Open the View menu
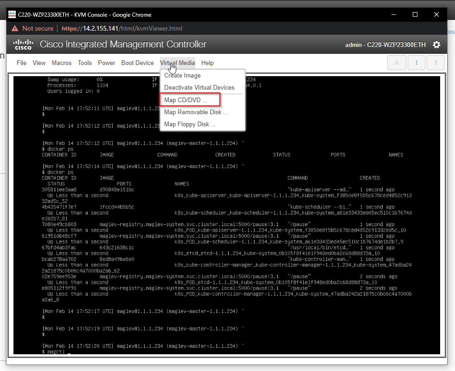Screen dimensions: 455x371 coord(39,63)
